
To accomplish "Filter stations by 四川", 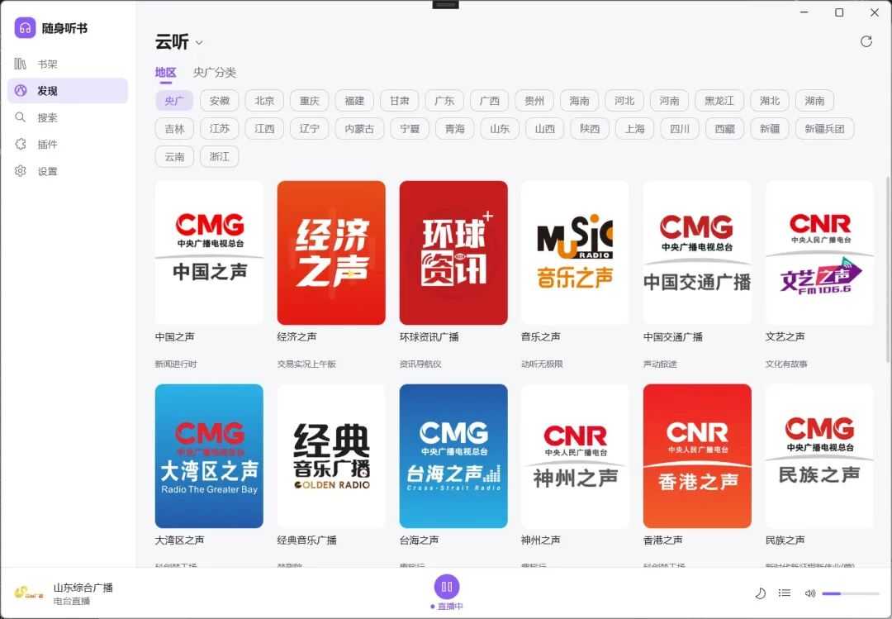I will 679,129.
